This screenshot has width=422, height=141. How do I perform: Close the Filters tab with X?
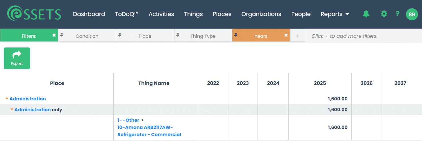coord(54,35)
